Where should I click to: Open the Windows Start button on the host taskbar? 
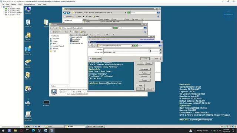coord(3,130)
